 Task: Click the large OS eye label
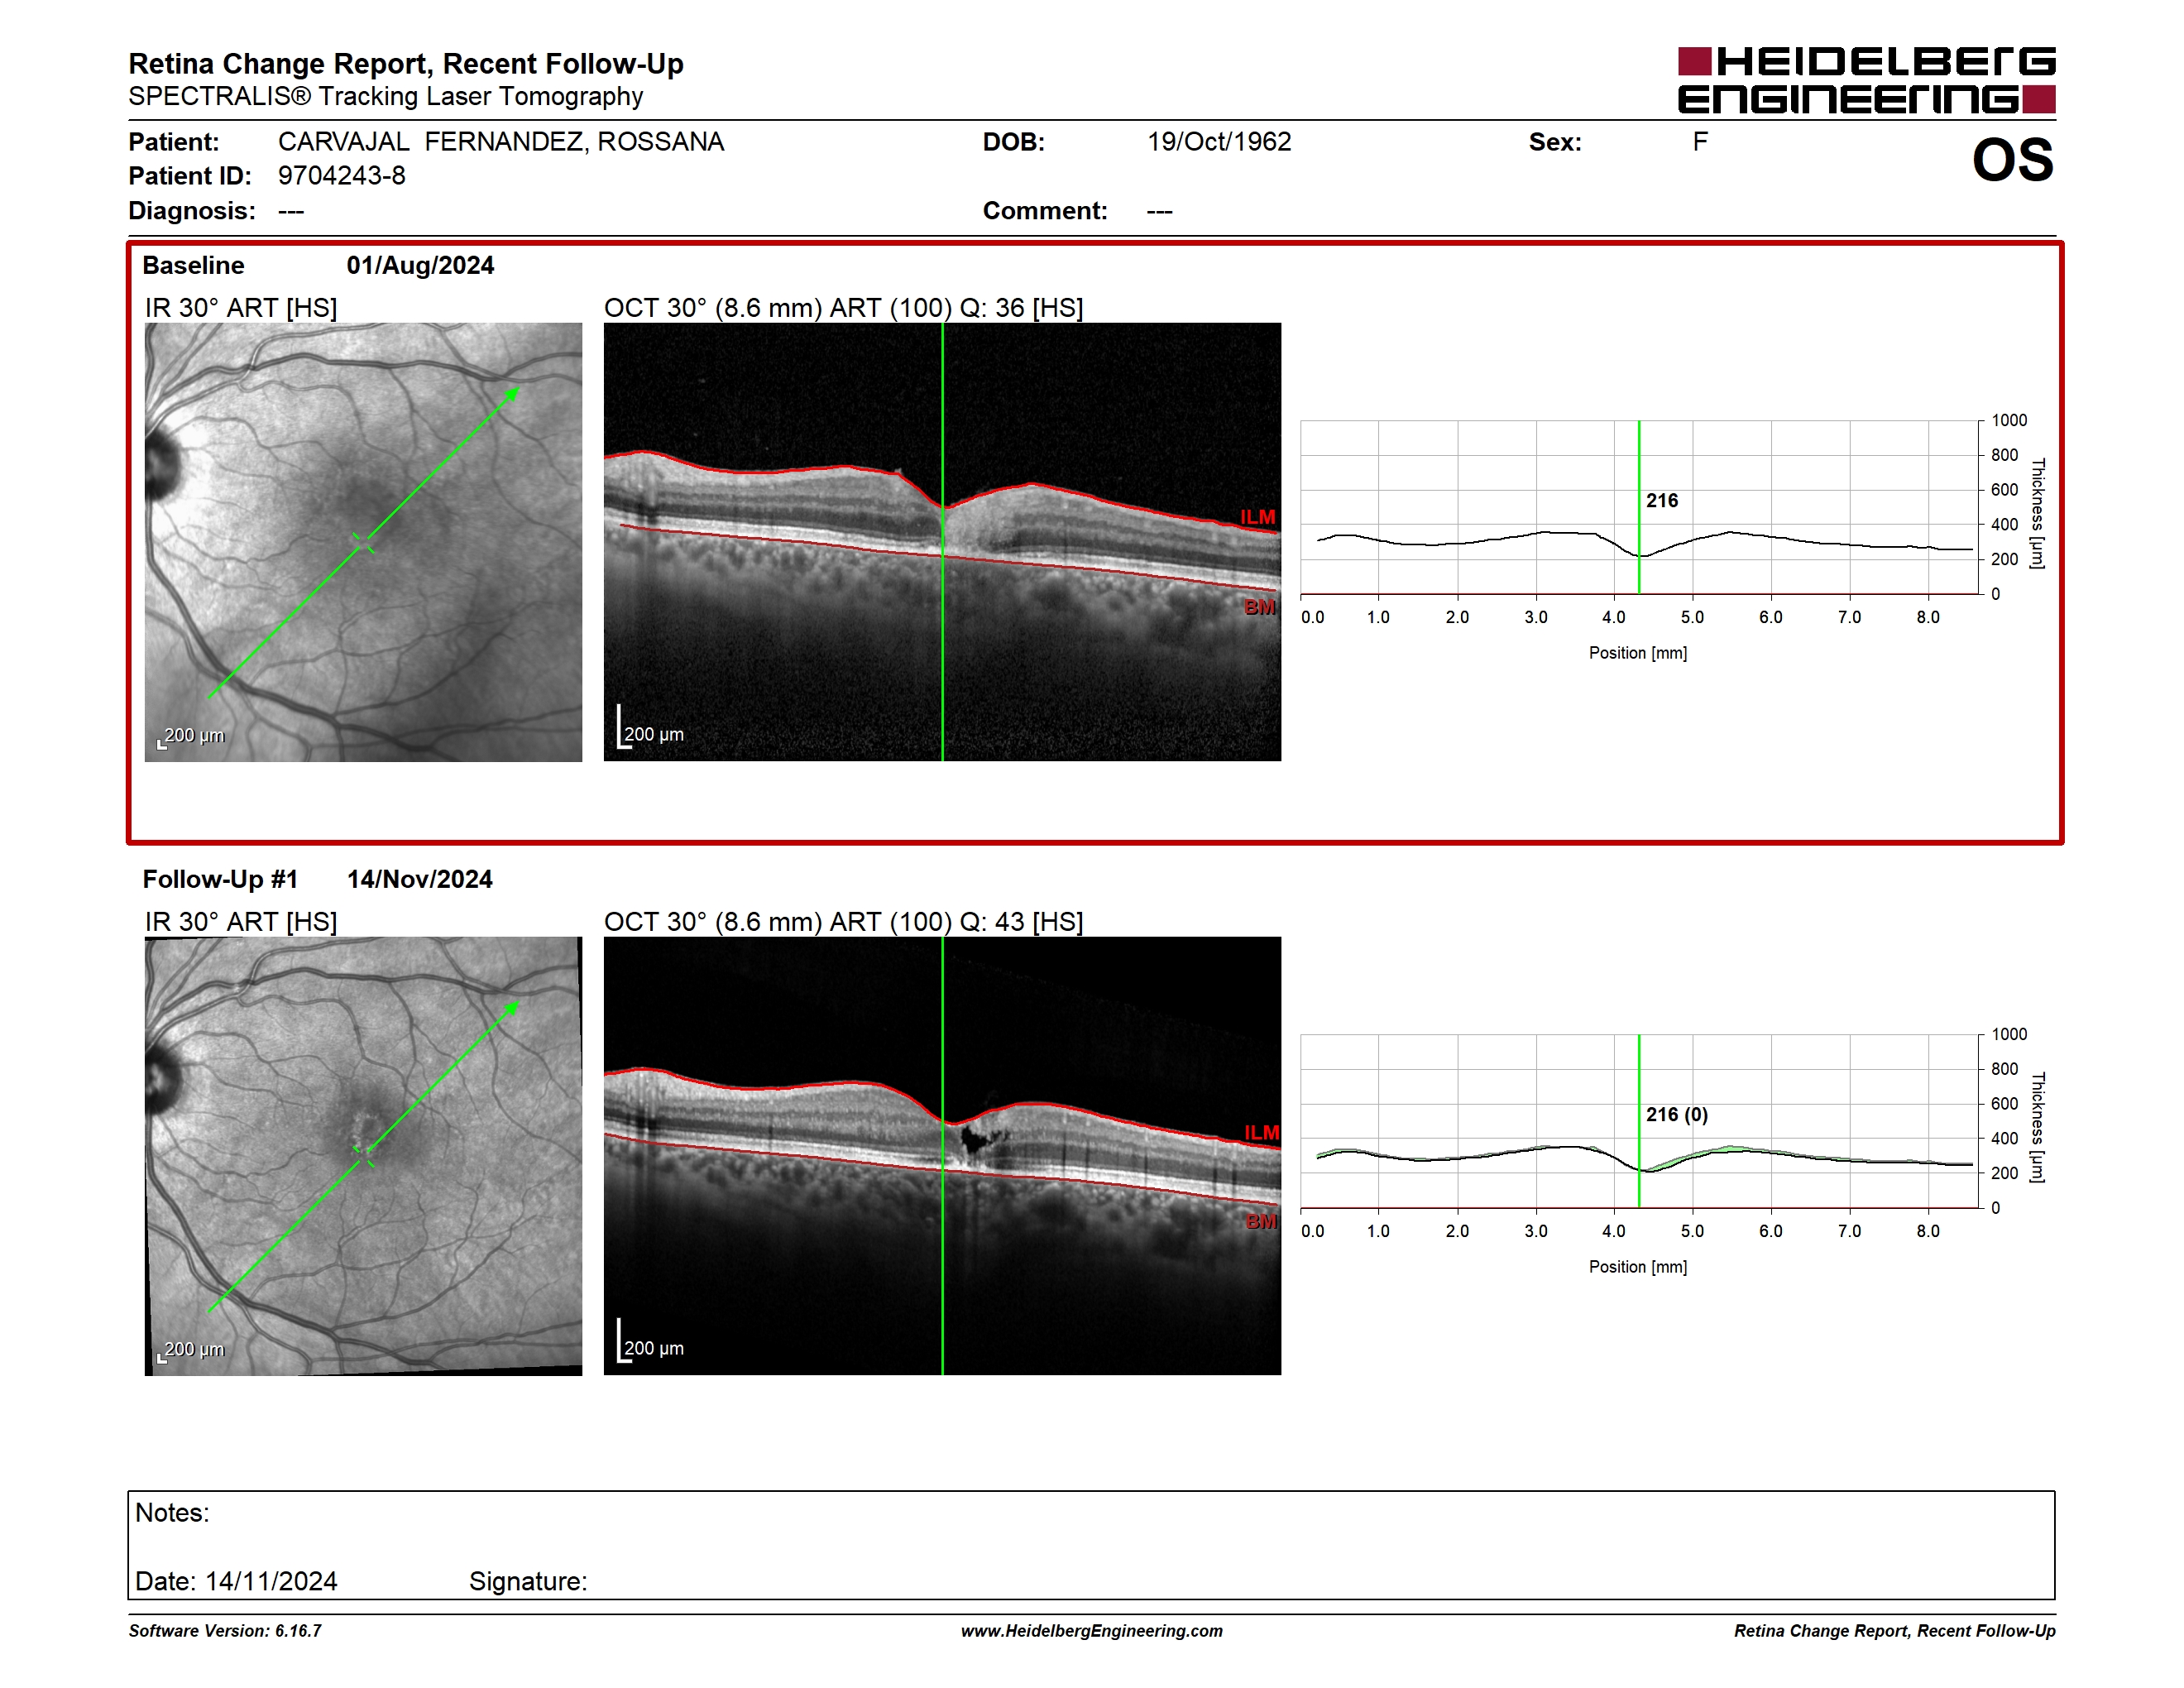click(x=2012, y=160)
